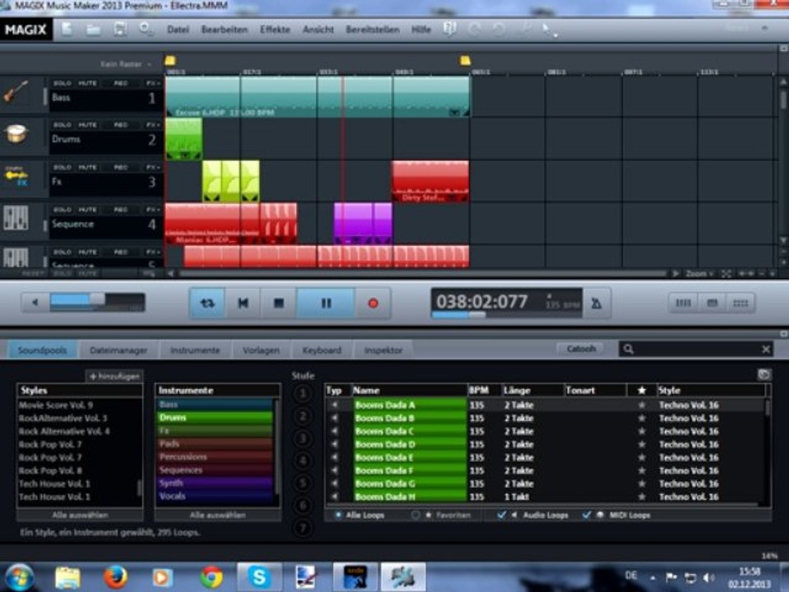Click the Windows Start button
Viewport: 789px width, 592px height.
pyautogui.click(x=19, y=577)
